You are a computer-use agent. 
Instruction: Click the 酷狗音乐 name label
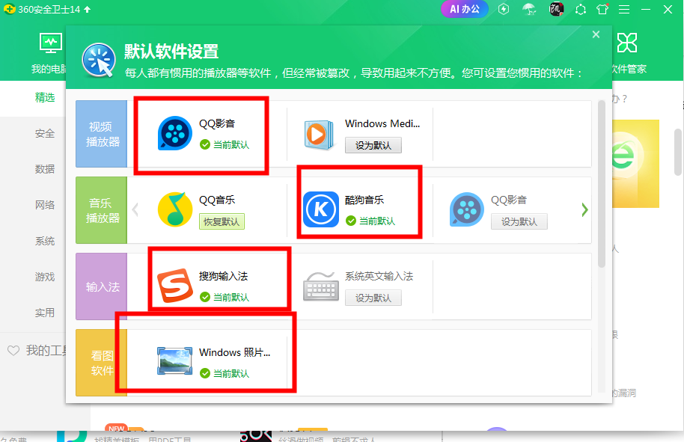(x=364, y=200)
